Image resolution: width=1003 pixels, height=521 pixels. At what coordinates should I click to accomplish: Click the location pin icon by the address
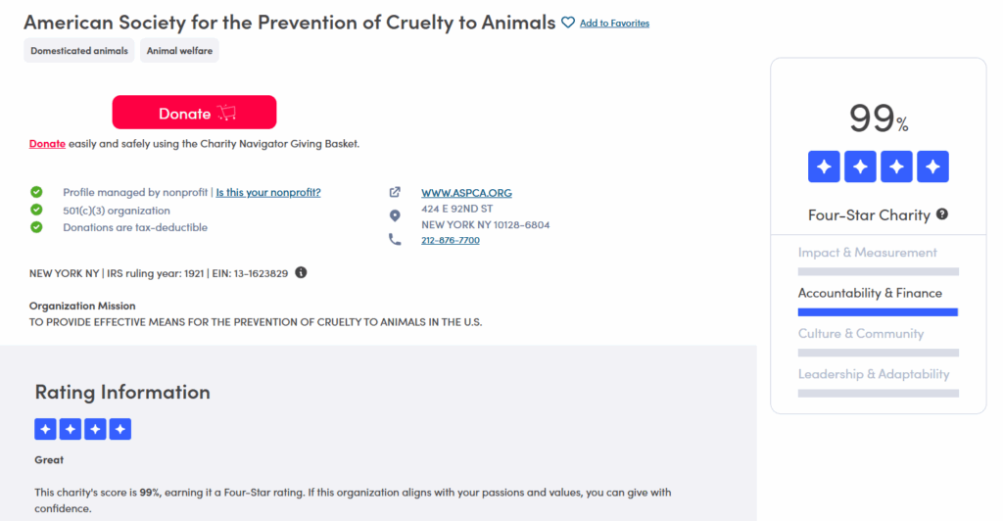395,216
